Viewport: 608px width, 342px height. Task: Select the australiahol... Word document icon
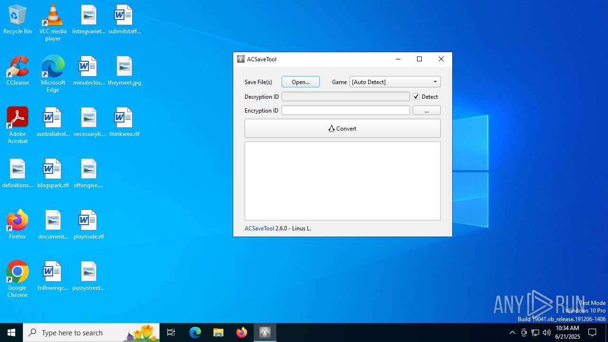(53, 123)
